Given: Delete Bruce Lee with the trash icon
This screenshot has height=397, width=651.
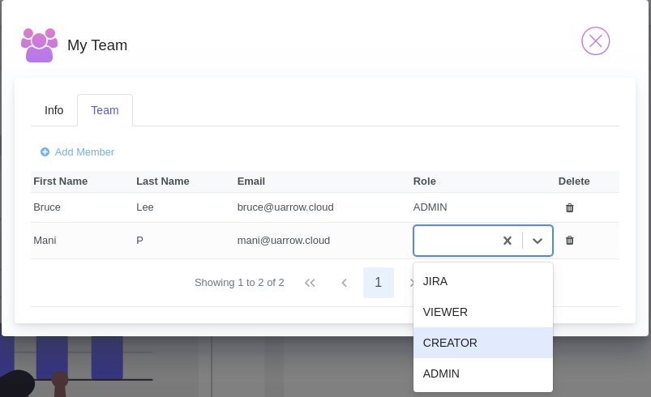Looking at the screenshot, I should 570,207.
